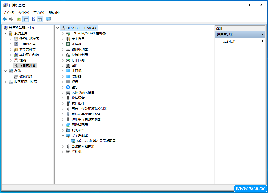Open the Help question mark toolbar icon
Viewport: 268px width, 193px height.
point(34,19)
